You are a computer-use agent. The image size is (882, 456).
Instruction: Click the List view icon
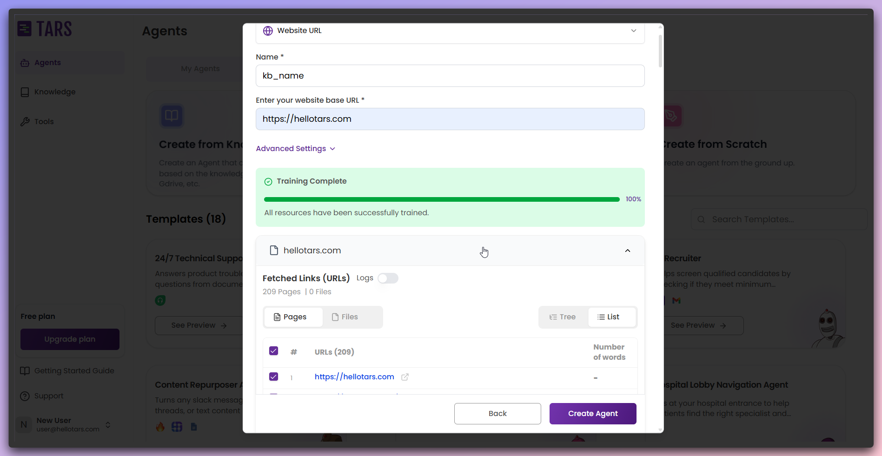(x=601, y=317)
